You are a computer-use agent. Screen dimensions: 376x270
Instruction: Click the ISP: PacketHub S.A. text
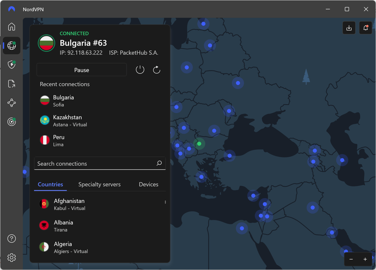tap(134, 53)
